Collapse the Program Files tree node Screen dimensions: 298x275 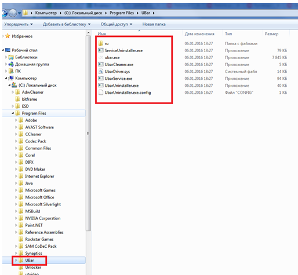click(x=13, y=113)
